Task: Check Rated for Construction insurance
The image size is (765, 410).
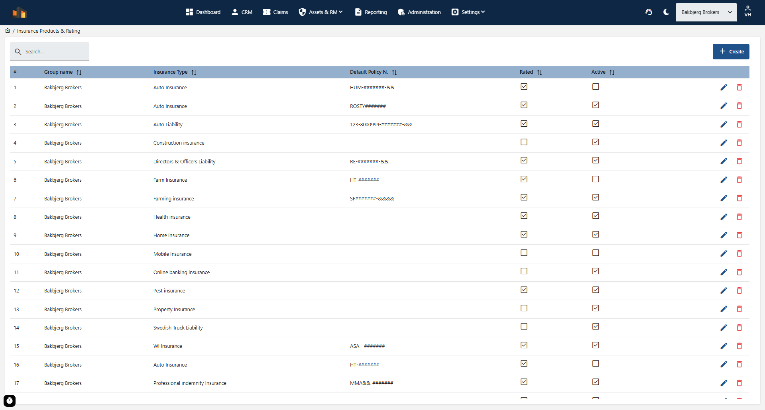Action: [524, 142]
